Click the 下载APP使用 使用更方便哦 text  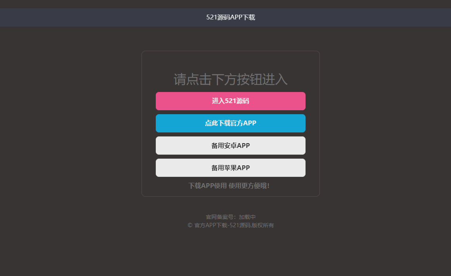tap(229, 186)
